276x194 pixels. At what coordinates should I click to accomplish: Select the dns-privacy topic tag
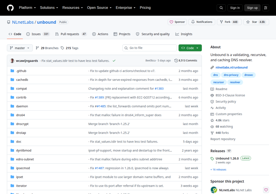(x=231, y=75)
